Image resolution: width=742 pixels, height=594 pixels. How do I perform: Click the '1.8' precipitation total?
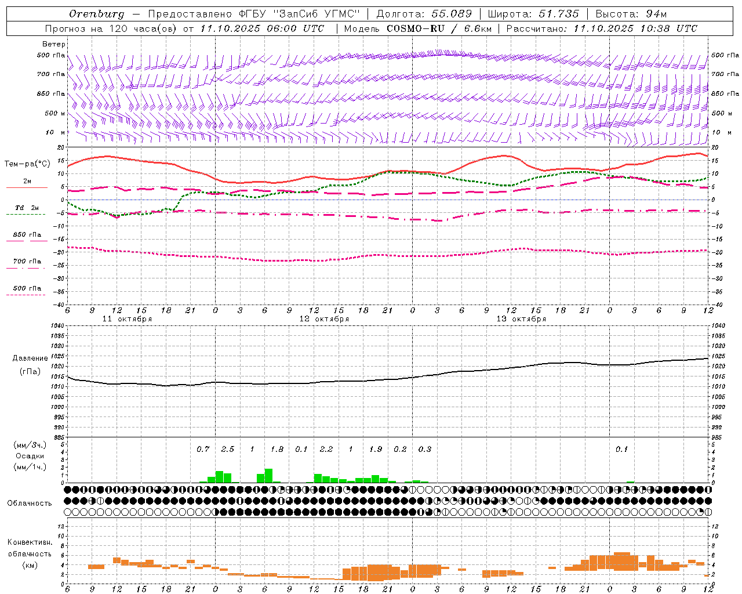277,449
